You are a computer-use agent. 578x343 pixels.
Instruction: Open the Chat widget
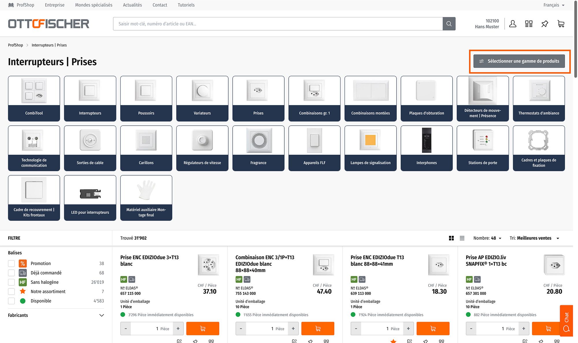pos(566,321)
